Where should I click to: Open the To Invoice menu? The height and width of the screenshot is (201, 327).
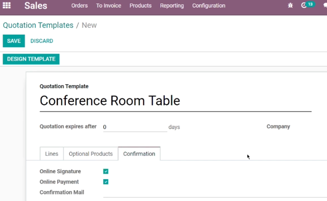coord(108,6)
